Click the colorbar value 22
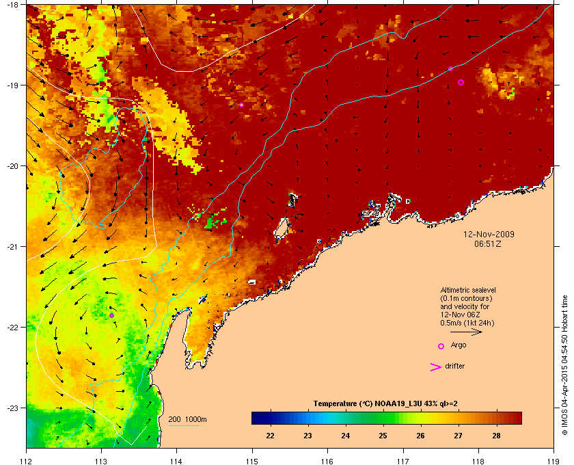The image size is (574, 465). [x=270, y=436]
